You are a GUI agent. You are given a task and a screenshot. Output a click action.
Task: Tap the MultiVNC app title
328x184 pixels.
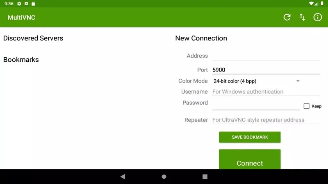[21, 17]
